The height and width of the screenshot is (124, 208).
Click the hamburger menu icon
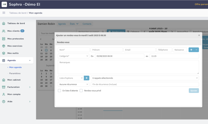coord(4,13)
